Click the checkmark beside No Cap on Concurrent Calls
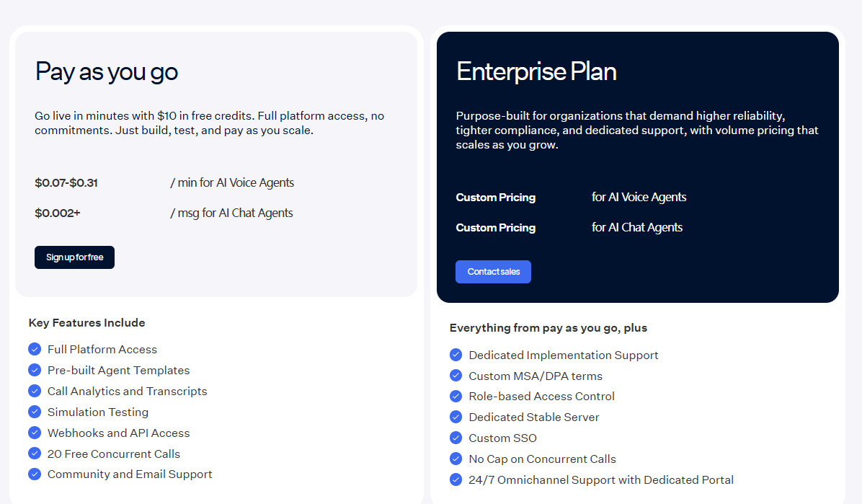 (x=456, y=459)
